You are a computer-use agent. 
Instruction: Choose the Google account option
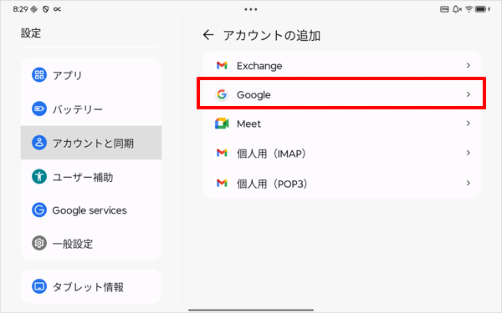[x=341, y=93]
